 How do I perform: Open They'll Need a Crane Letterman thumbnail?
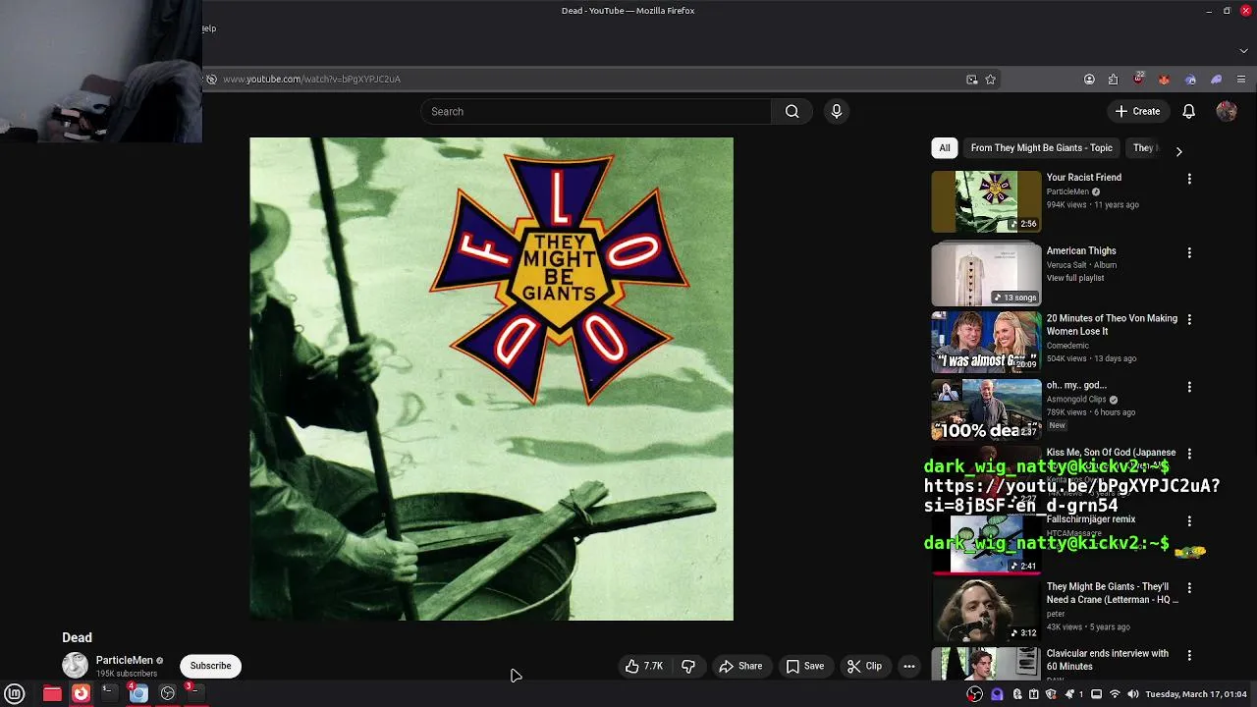point(986,611)
